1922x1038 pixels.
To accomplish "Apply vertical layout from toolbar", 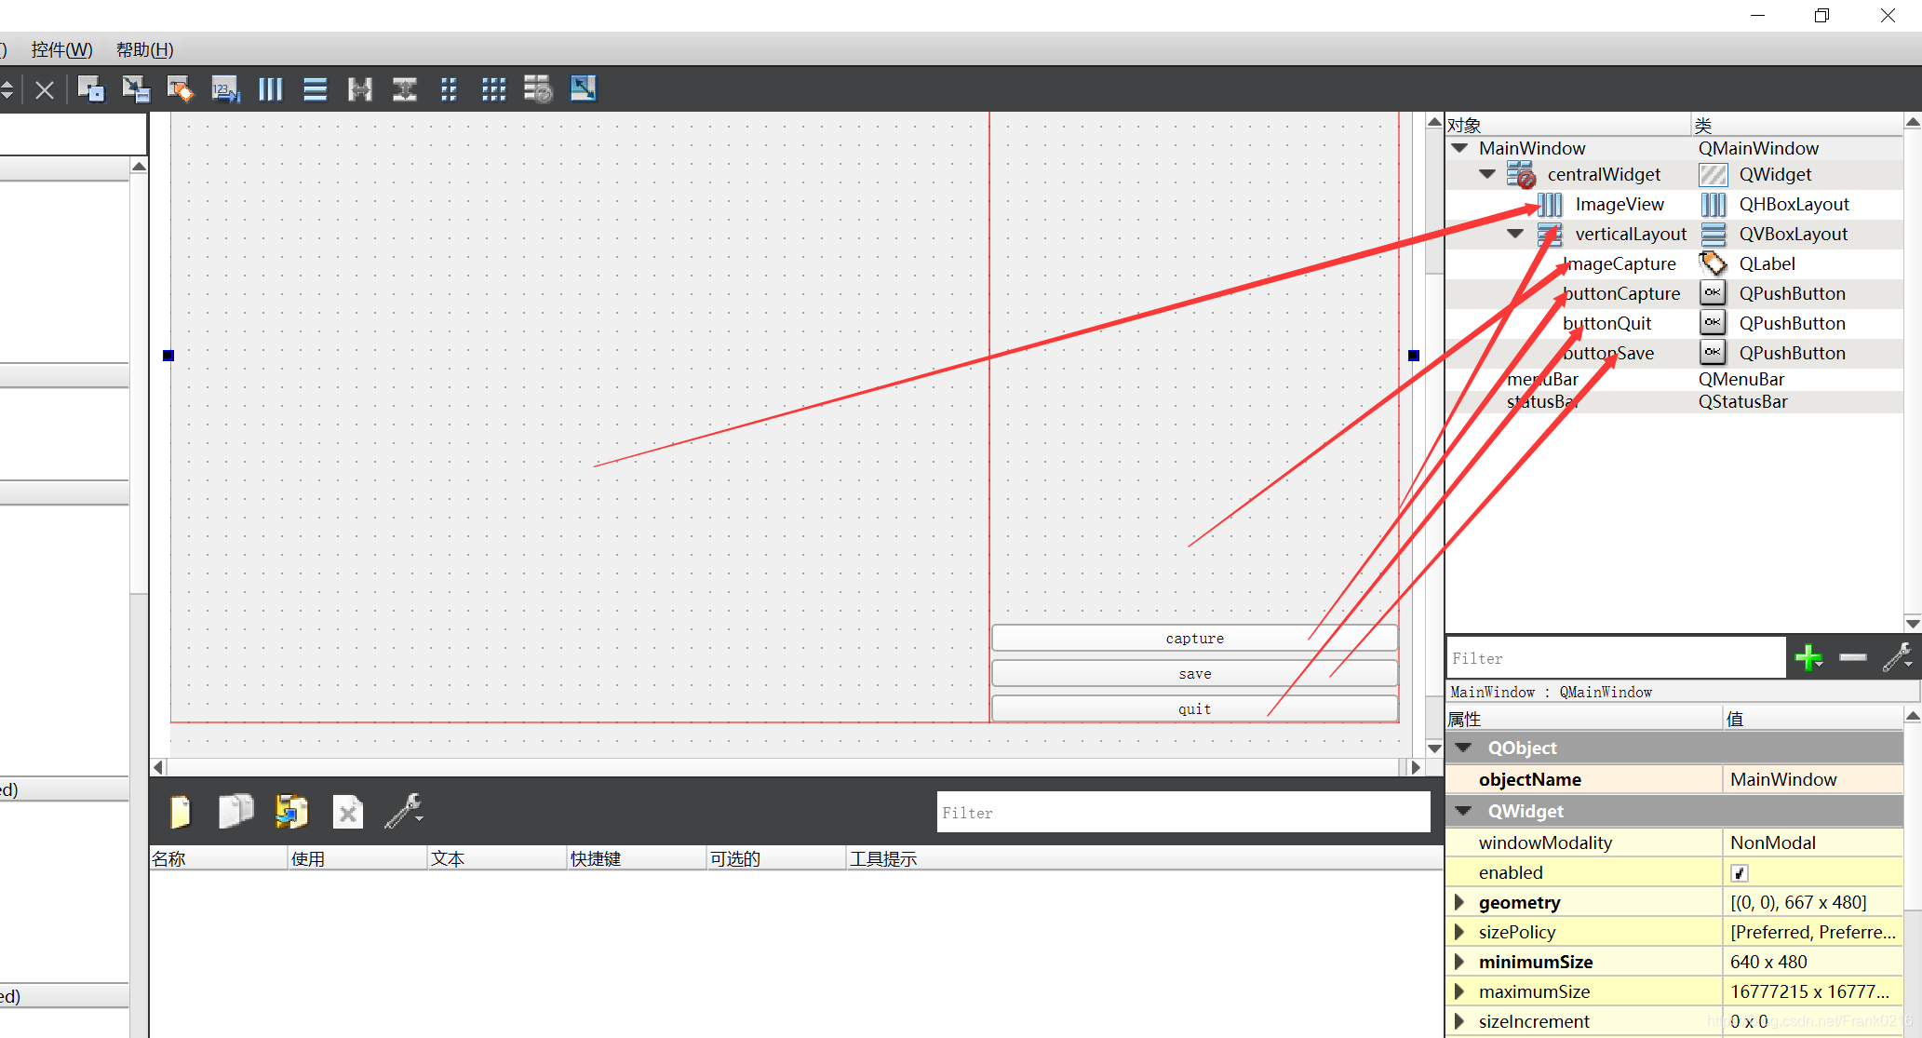I will [316, 89].
